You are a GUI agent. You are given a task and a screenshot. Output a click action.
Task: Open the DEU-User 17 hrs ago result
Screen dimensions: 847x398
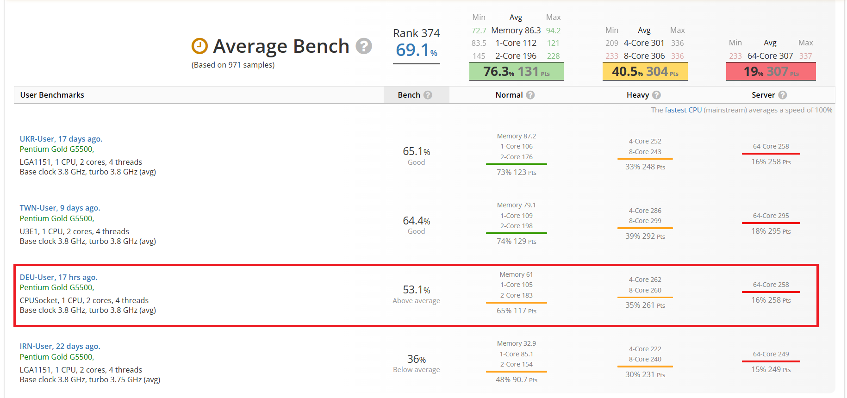pos(58,277)
